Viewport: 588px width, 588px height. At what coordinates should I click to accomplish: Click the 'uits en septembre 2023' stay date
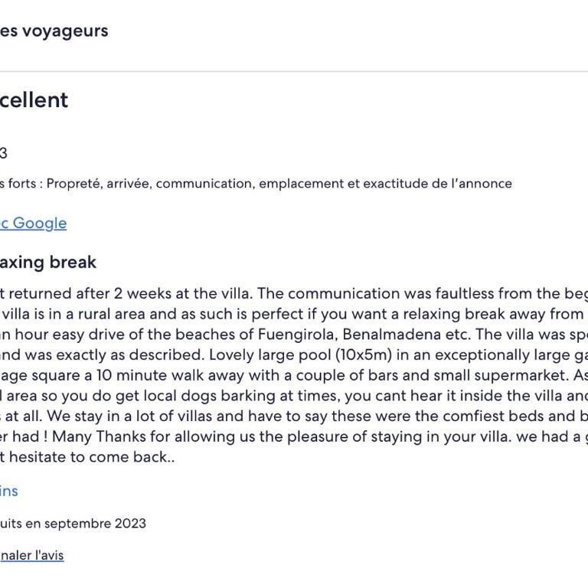click(x=73, y=523)
